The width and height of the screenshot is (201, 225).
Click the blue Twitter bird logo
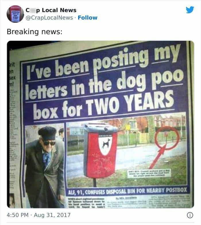tap(190, 10)
